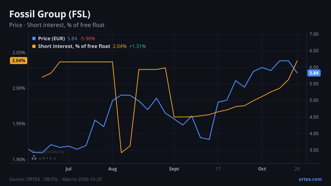The image size is (331, 186).
Task: Click the 1.95% left axis label
Action: [19, 124]
